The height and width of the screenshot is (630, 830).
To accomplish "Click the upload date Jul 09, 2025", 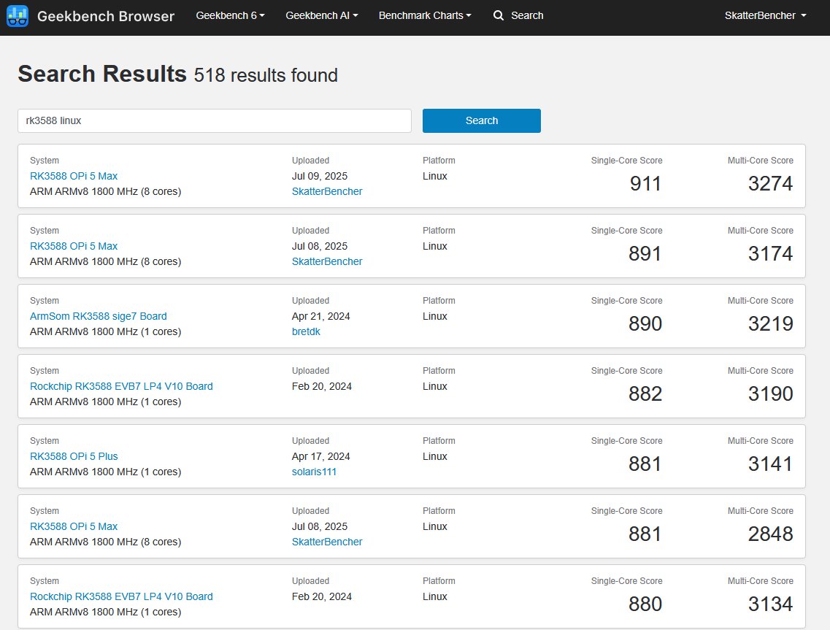I will point(320,176).
